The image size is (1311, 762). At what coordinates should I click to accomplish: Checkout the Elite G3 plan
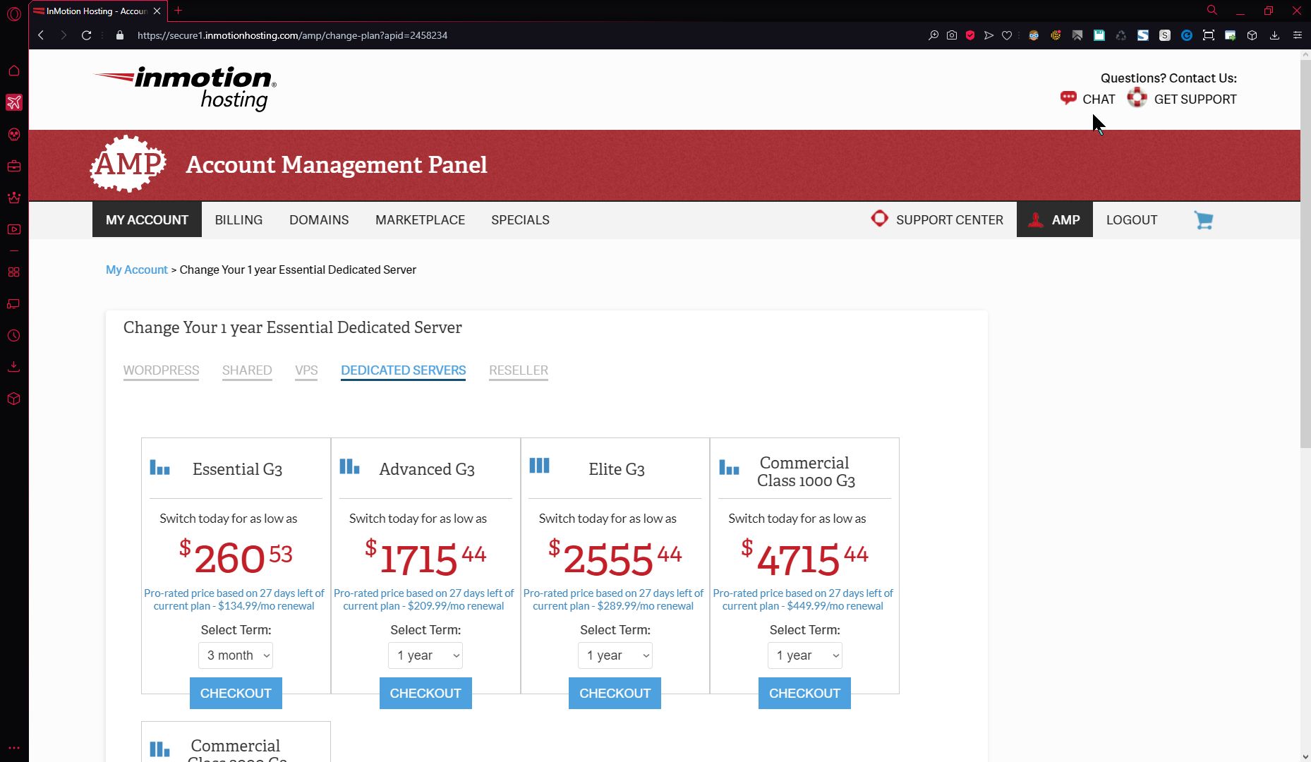click(x=615, y=694)
